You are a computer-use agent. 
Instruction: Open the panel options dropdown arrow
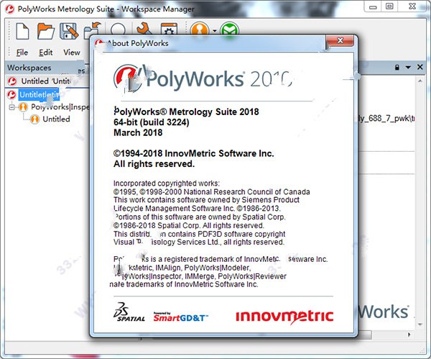(408, 67)
